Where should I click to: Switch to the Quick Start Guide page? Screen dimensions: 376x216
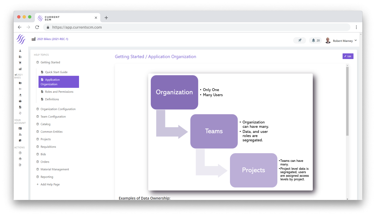click(57, 72)
